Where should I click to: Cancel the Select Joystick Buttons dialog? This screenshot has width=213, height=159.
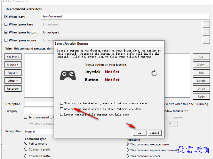(x=154, y=133)
